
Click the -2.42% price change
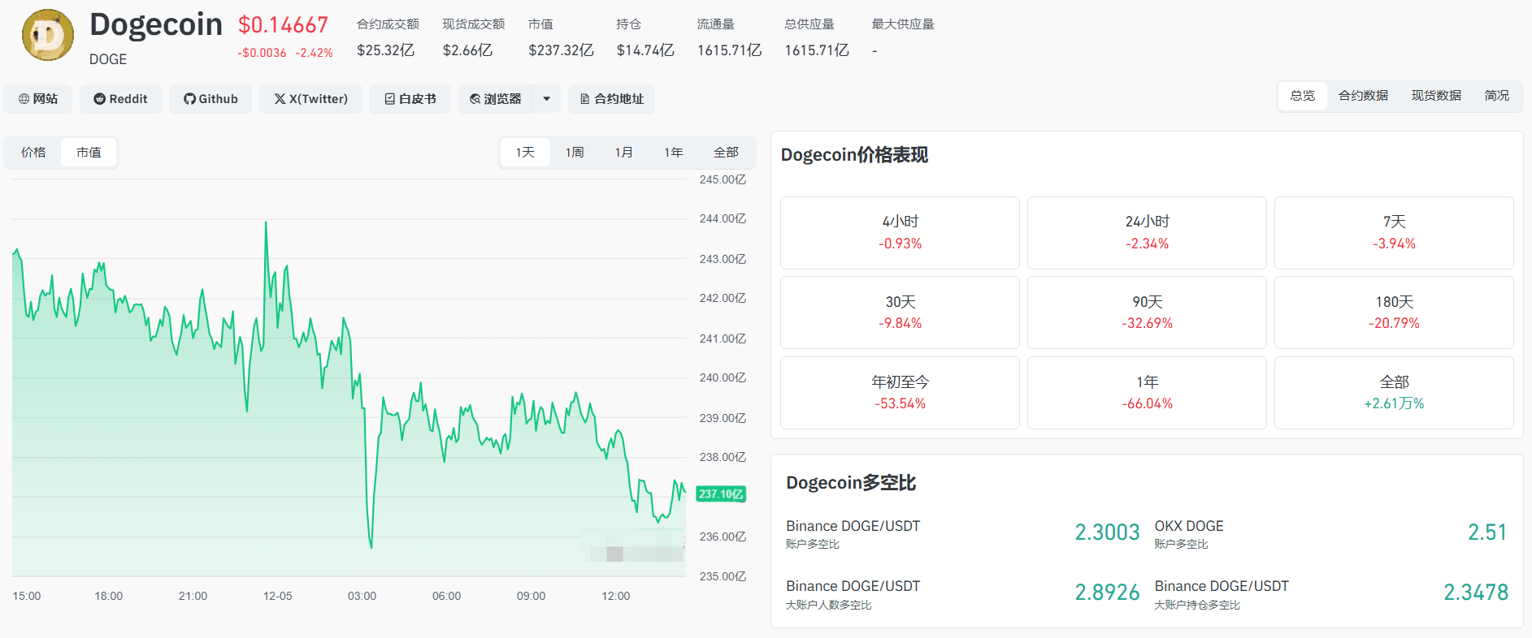pyautogui.click(x=314, y=53)
